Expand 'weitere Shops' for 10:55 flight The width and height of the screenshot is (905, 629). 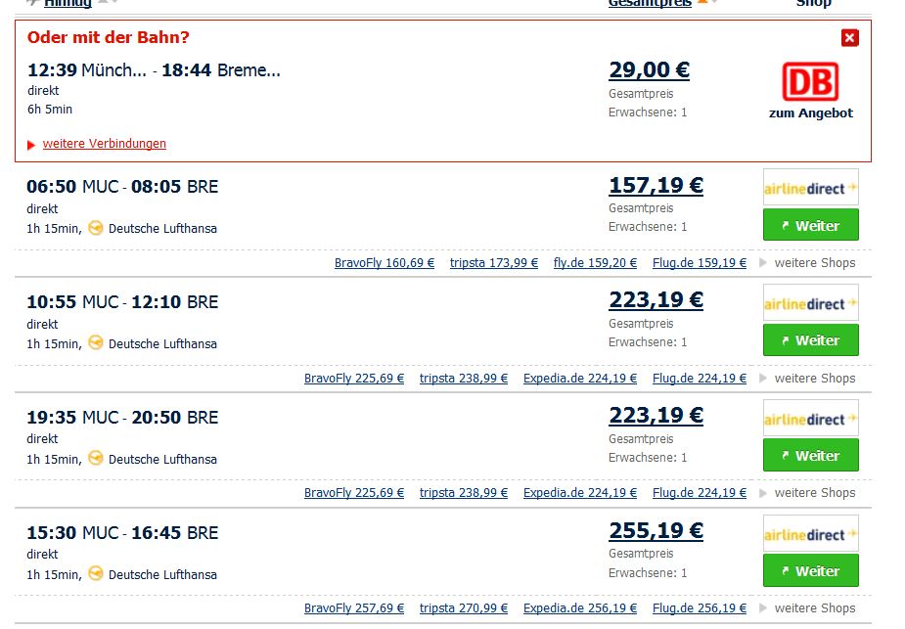(814, 379)
